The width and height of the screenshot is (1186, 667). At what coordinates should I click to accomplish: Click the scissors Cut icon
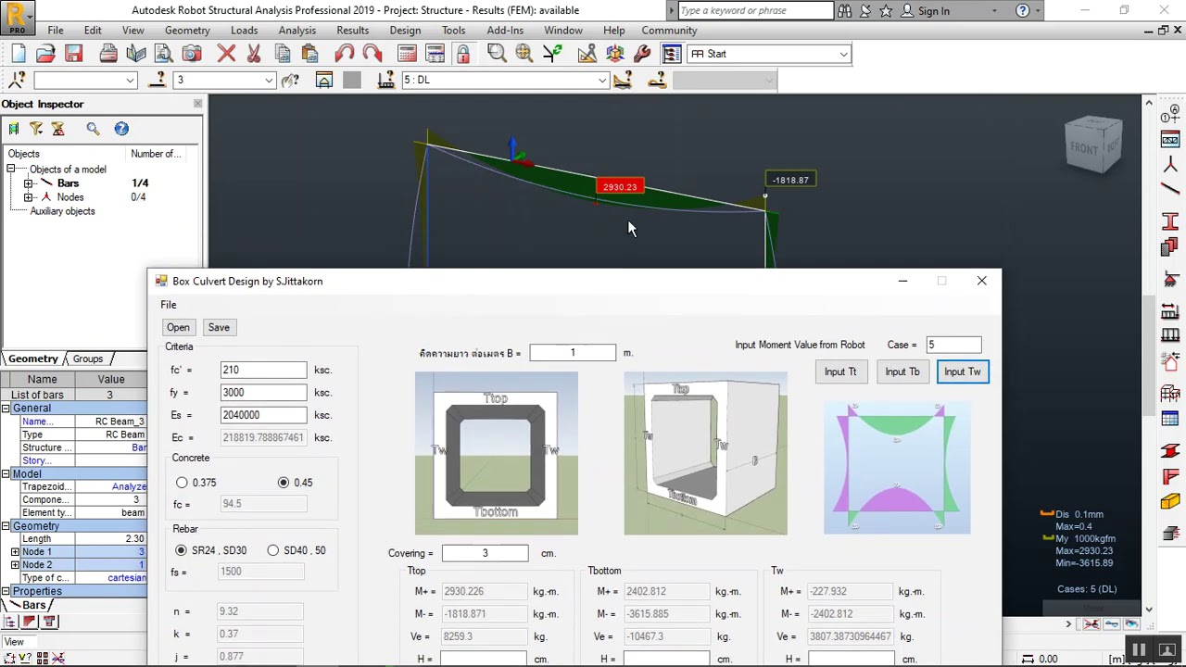pos(254,54)
